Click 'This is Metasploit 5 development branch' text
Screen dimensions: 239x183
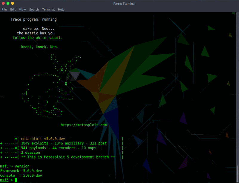pyautogui.click(x=68, y=157)
